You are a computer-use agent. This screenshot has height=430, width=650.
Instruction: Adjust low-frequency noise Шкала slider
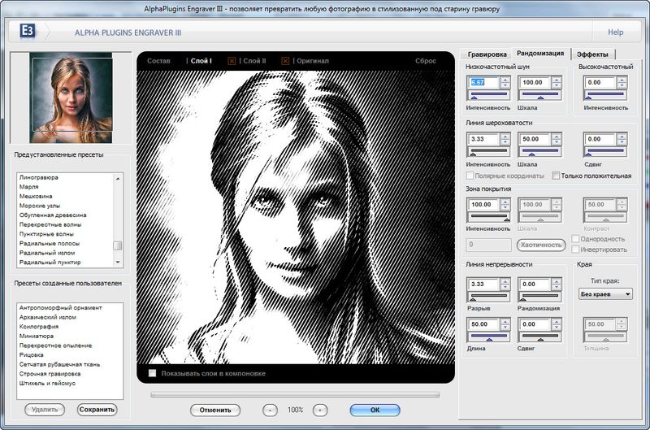pyautogui.click(x=540, y=95)
